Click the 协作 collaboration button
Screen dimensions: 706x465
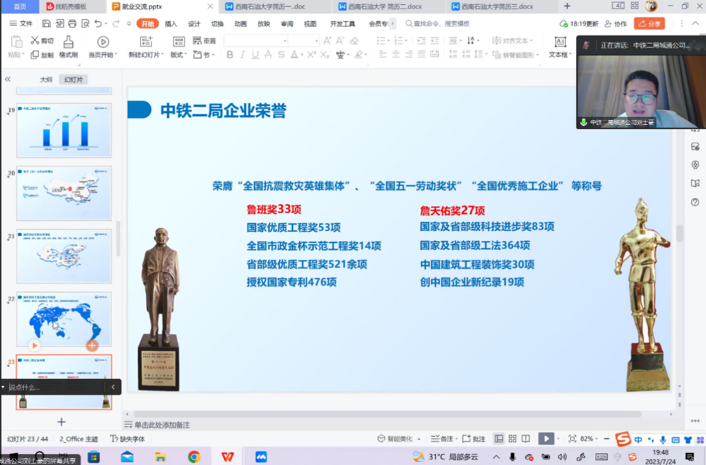click(x=616, y=24)
